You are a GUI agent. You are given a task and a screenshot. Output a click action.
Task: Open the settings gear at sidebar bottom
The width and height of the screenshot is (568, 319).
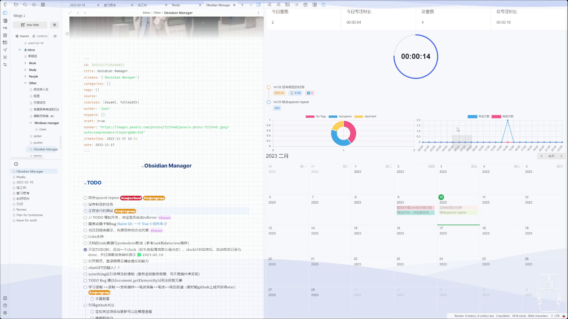pos(5,313)
